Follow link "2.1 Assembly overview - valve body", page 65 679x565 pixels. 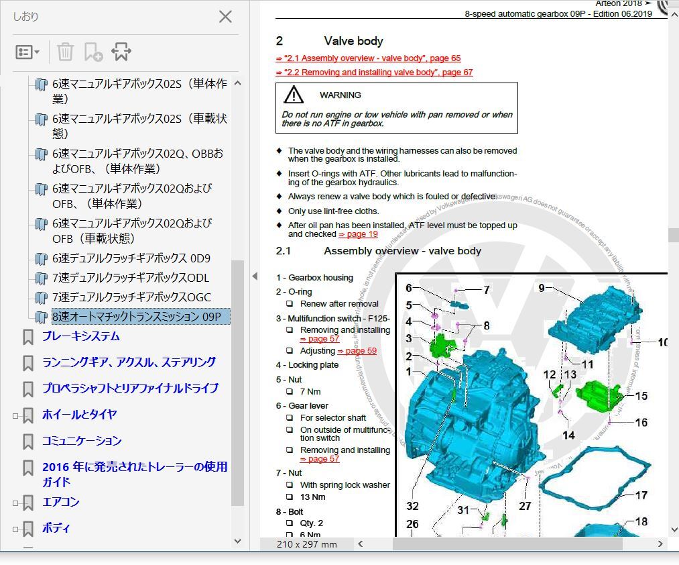(368, 58)
